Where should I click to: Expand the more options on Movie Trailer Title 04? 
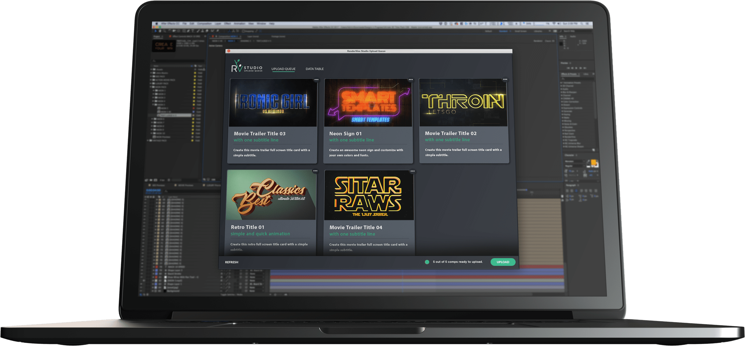click(412, 171)
